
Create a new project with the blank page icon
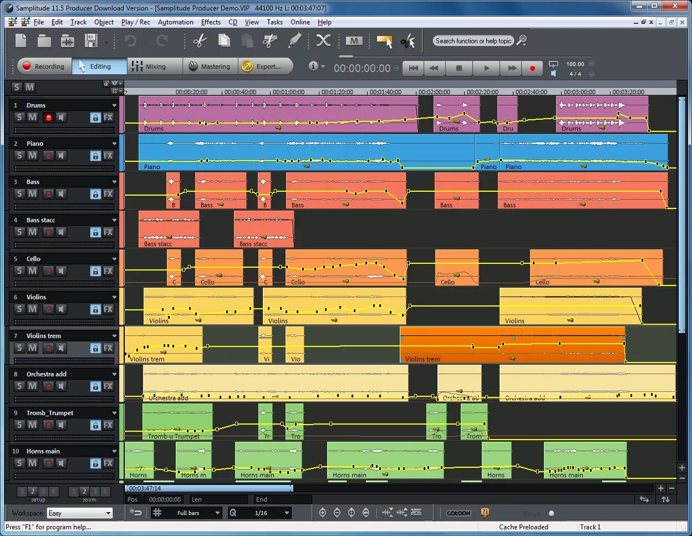[21, 41]
